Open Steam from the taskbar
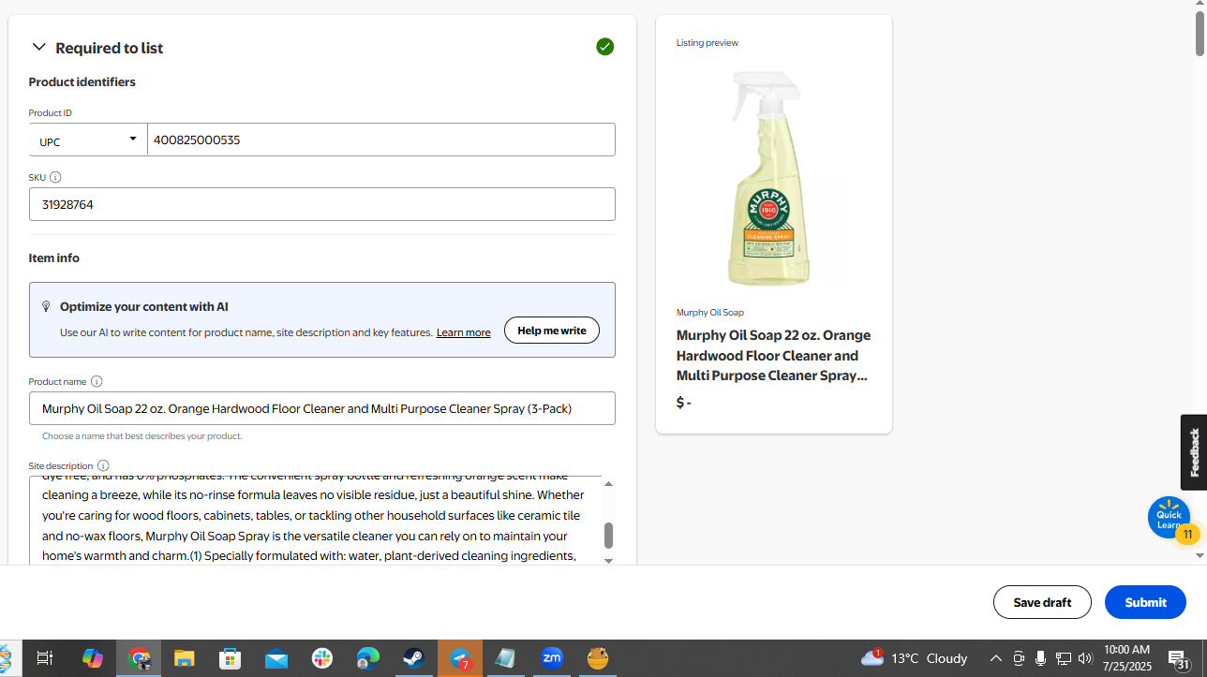This screenshot has height=677, width=1207. coord(414,658)
